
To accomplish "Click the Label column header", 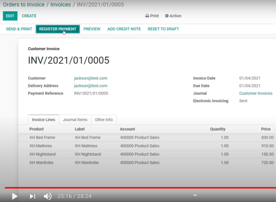I will [x=80, y=129].
